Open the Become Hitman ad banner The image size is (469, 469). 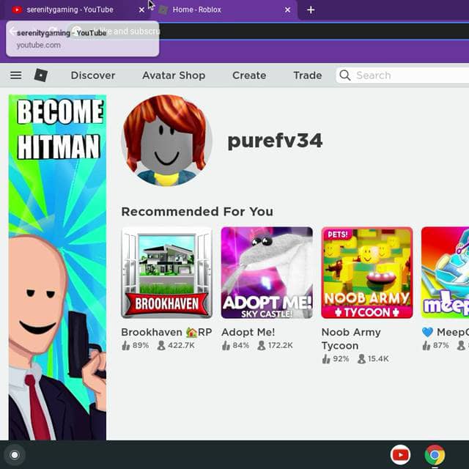[57, 267]
